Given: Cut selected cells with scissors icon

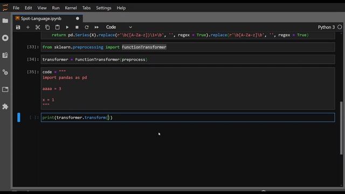Looking at the screenshot, I should [x=38, y=27].
